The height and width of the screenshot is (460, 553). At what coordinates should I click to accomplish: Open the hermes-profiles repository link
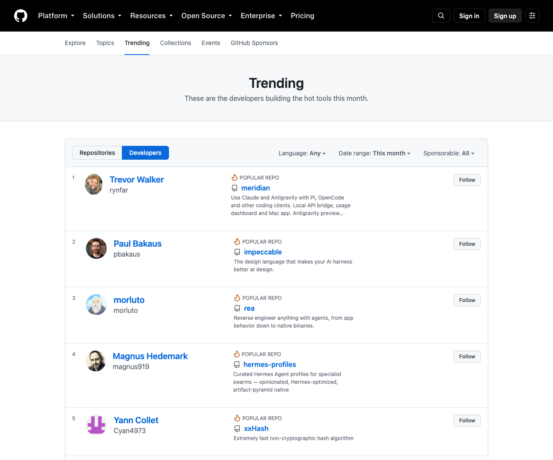tap(270, 364)
